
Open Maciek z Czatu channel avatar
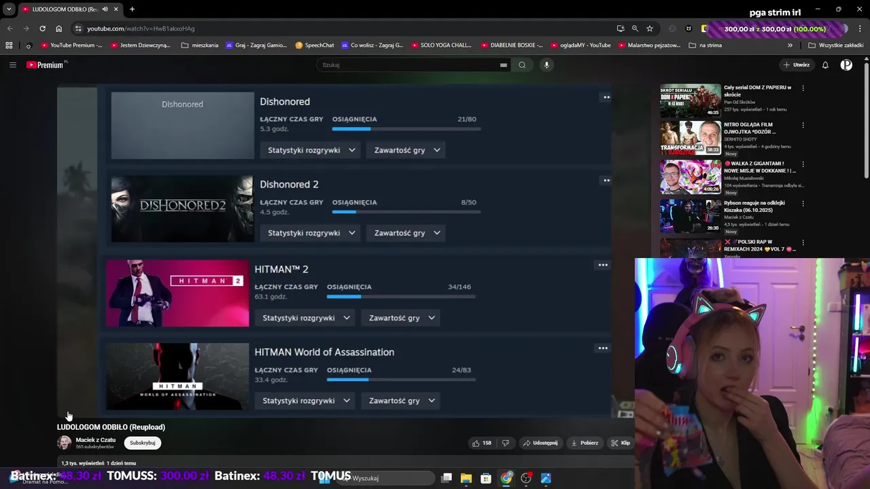tap(64, 443)
